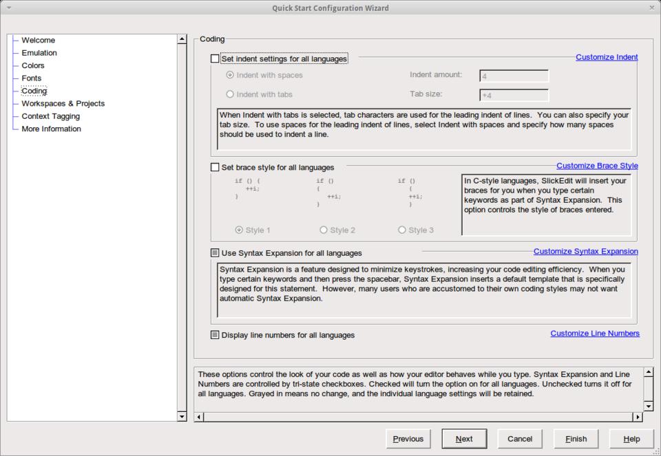Image resolution: width=661 pixels, height=456 pixels.
Task: Click the Finish button
Action: click(576, 439)
